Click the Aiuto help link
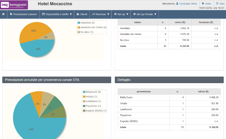 pyautogui.click(x=208, y=4)
